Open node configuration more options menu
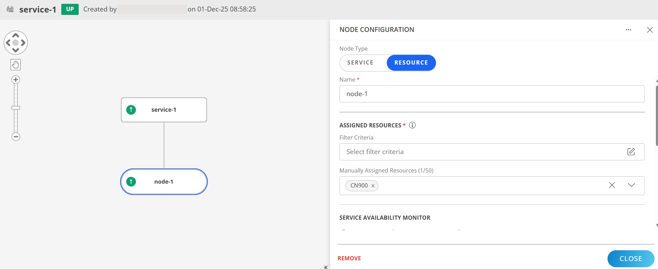This screenshot has width=658, height=269. point(628,30)
